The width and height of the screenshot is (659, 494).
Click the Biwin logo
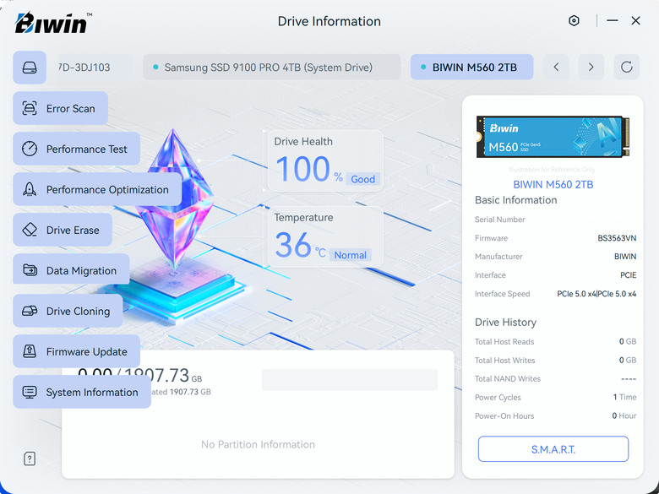coord(53,23)
